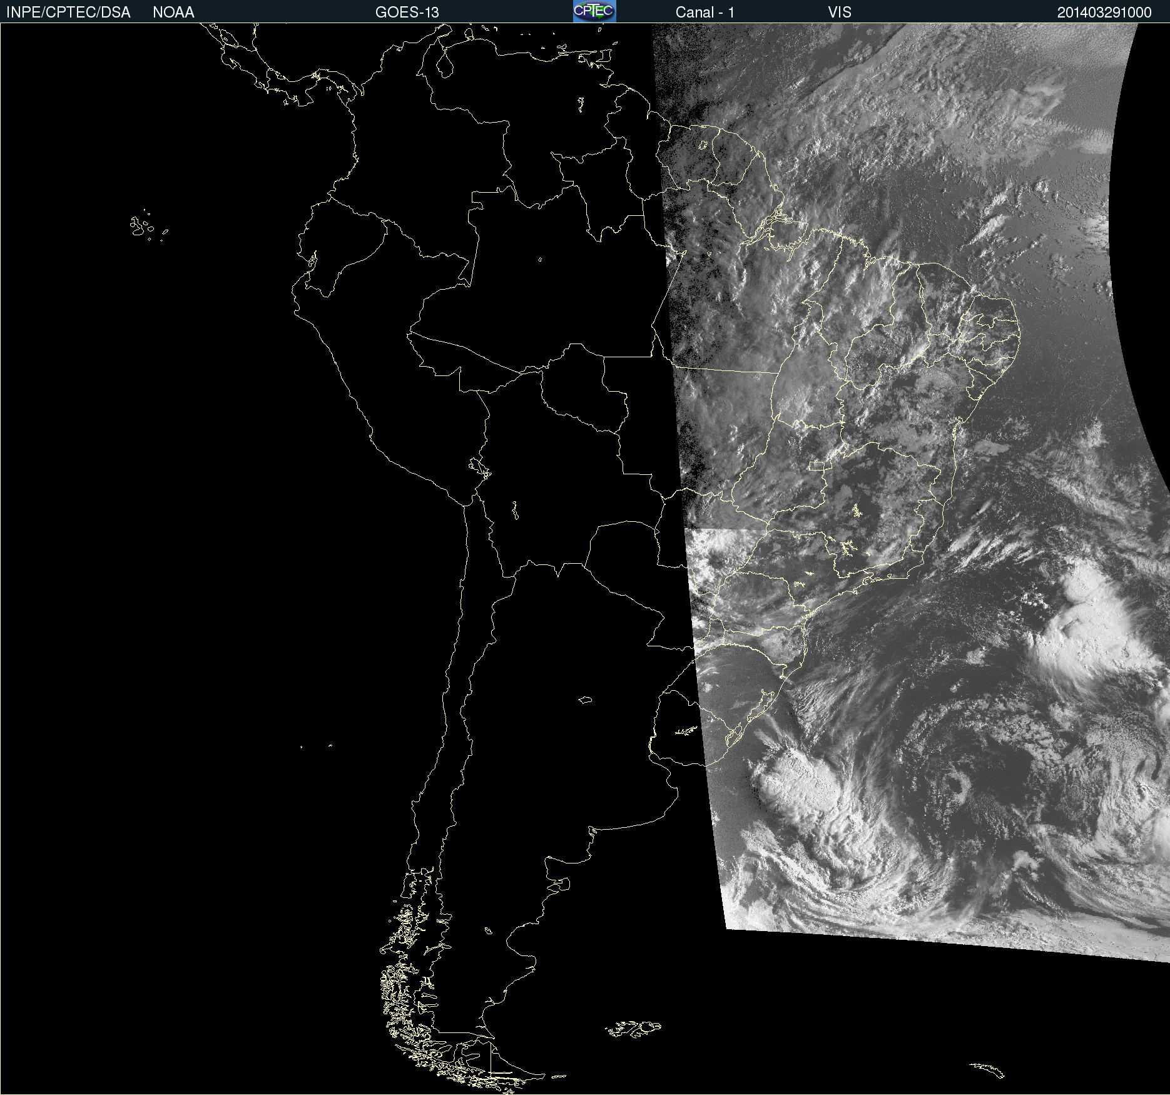
Task: Click the NOAA label in header
Action: [x=173, y=13]
